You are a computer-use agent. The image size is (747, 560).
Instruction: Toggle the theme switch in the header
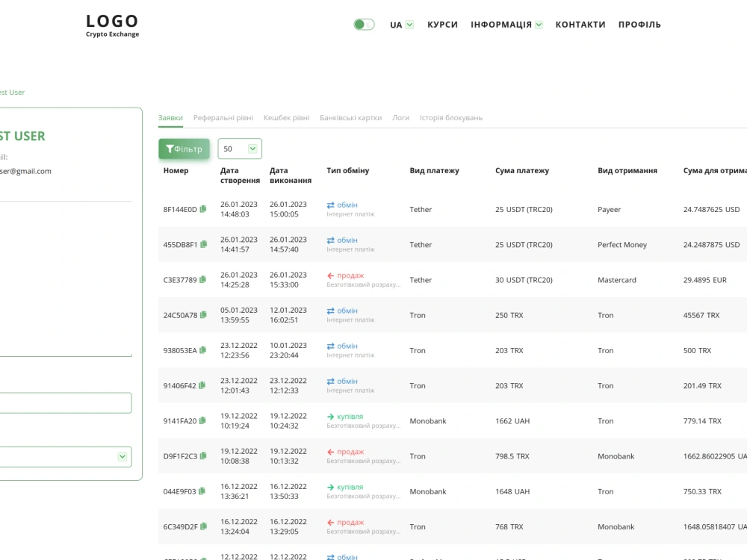(364, 25)
